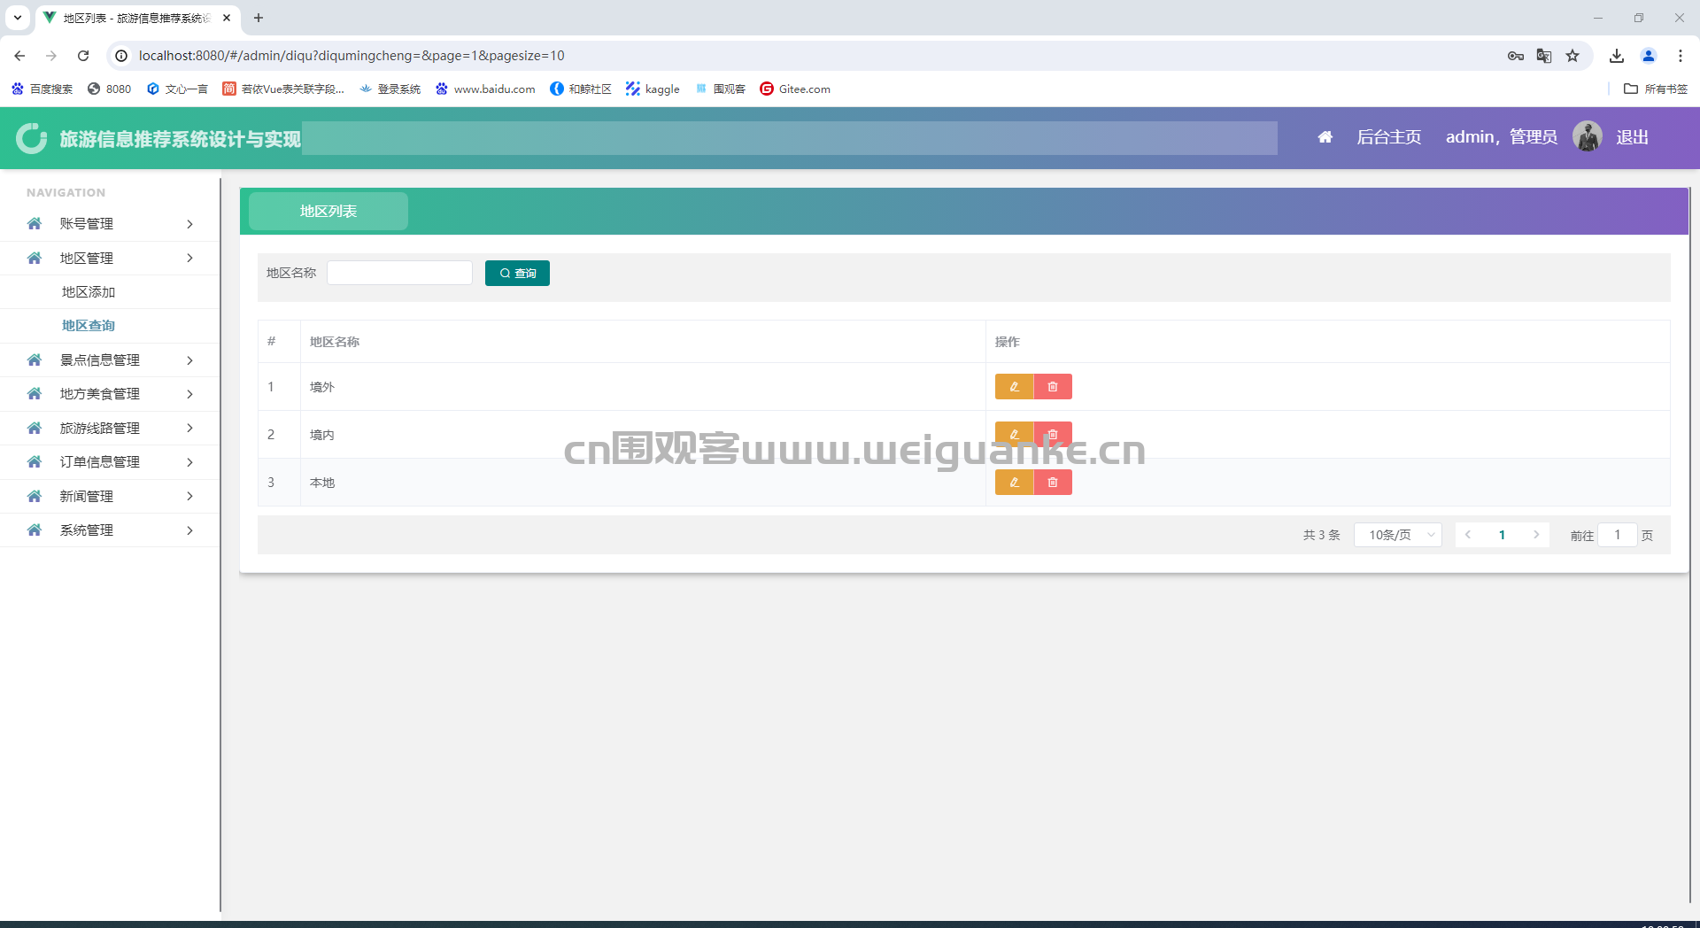This screenshot has height=928, width=1700.
Task: Open tab search dropdown in Chrome
Action: pyautogui.click(x=18, y=18)
